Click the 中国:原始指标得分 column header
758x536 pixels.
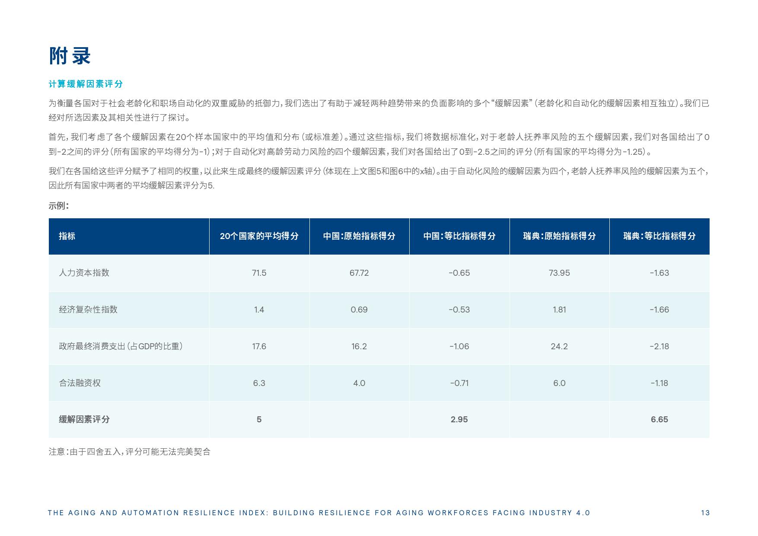pos(359,236)
